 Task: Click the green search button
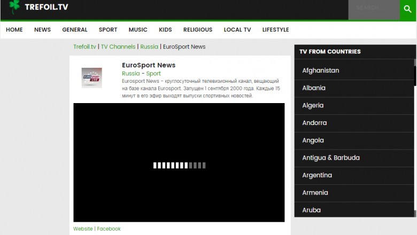tap(407, 9)
